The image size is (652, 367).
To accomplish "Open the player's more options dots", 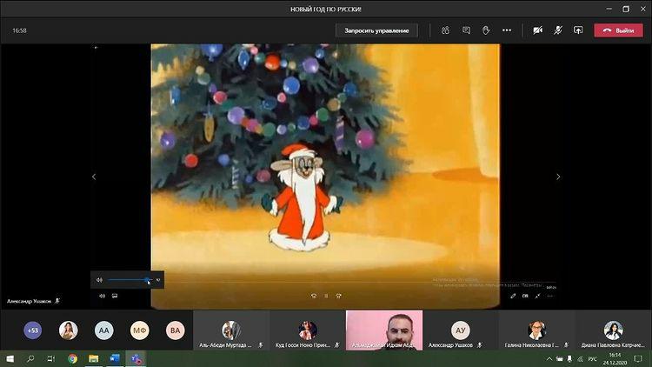I will click(x=550, y=296).
